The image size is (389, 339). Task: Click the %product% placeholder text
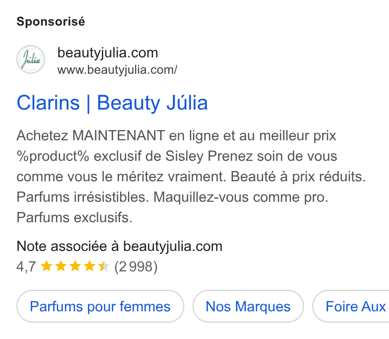pyautogui.click(x=53, y=156)
